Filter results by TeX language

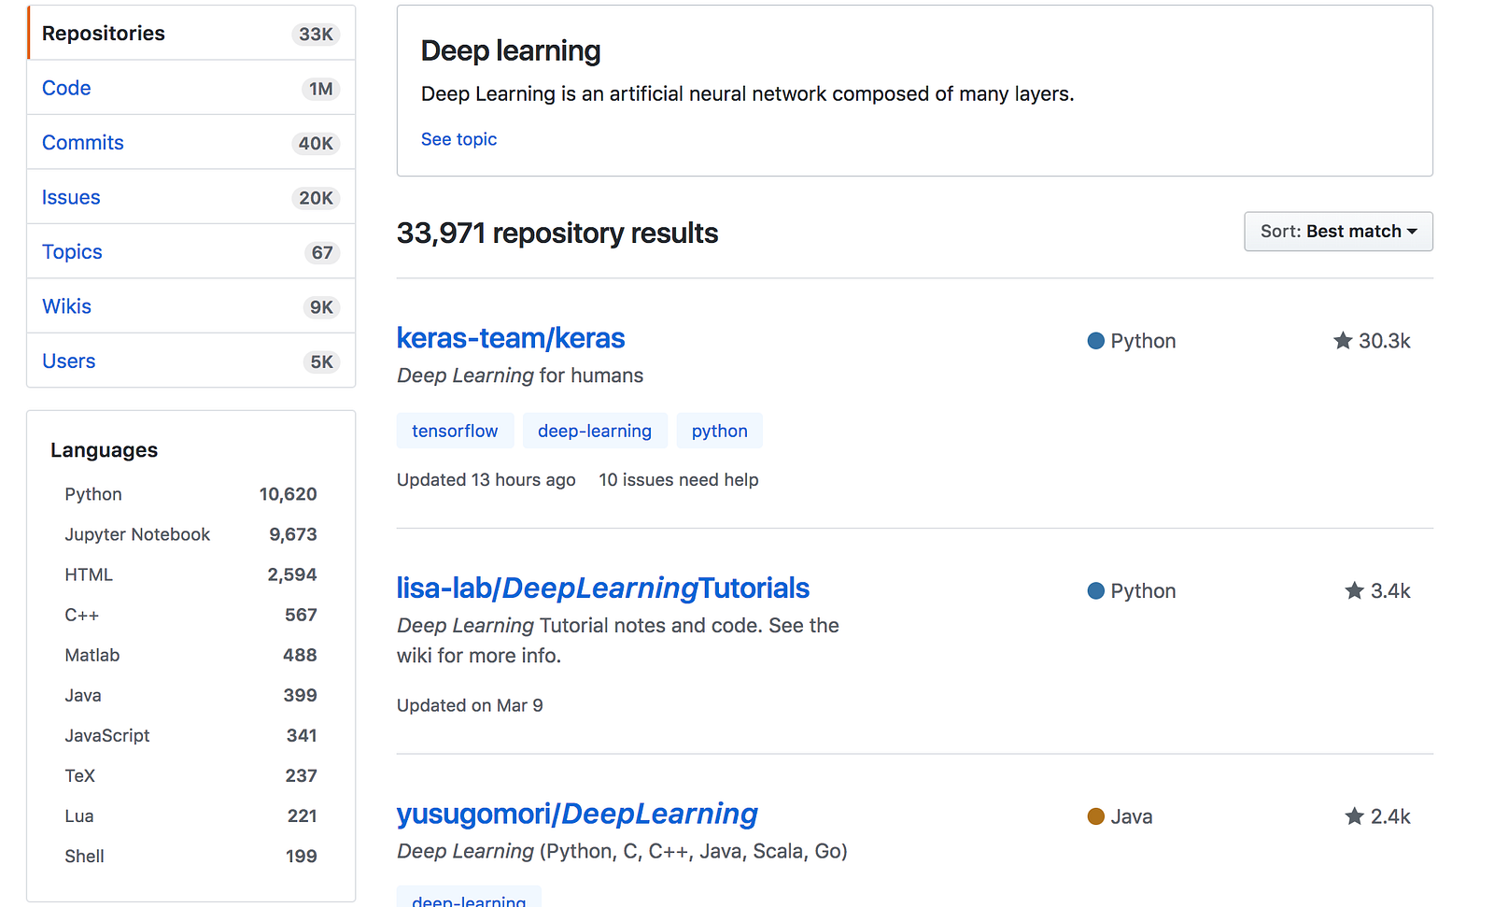[x=190, y=775]
